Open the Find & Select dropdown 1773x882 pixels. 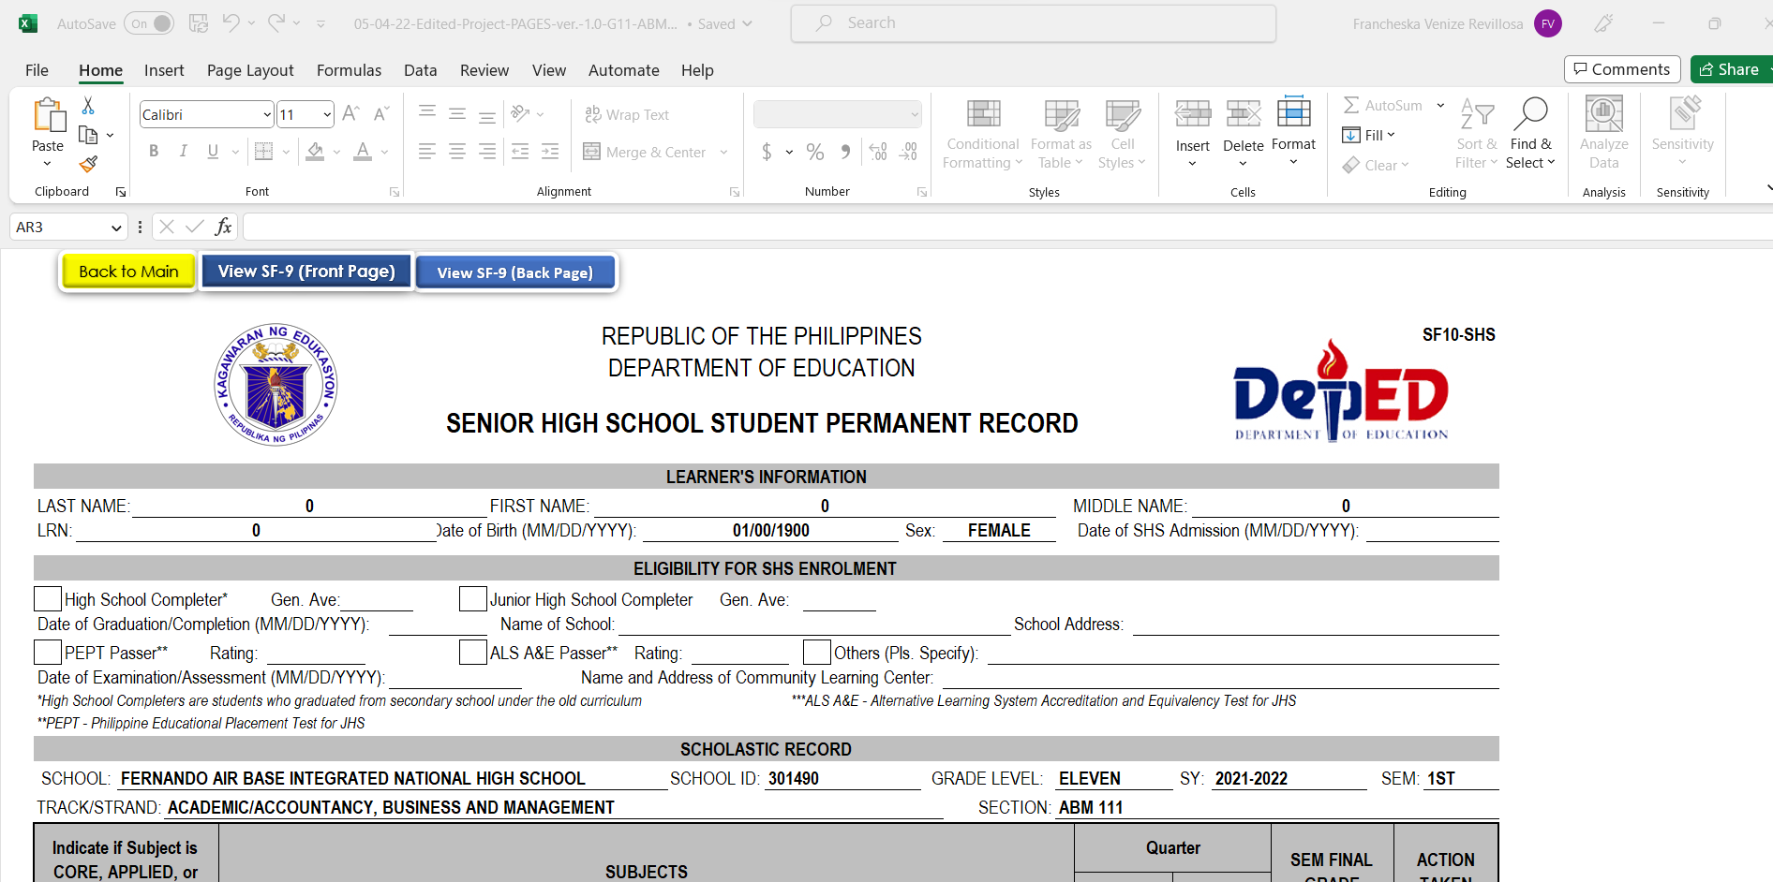point(1530,134)
